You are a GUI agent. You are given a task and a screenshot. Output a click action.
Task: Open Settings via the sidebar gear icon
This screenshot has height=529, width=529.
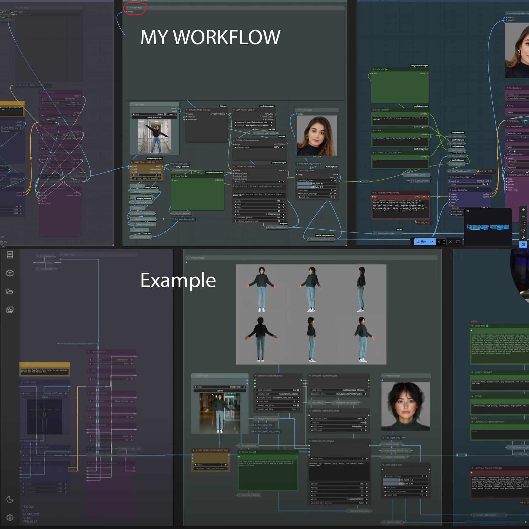pyautogui.click(x=10, y=517)
